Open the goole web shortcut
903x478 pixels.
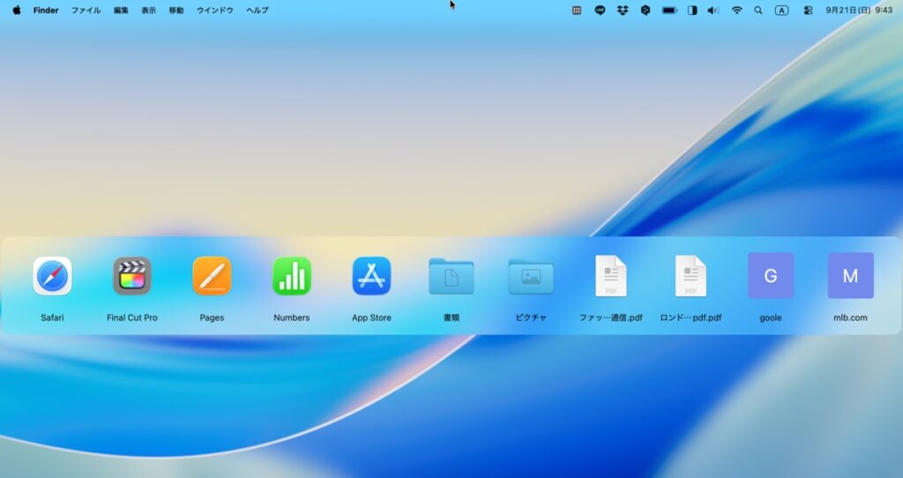[771, 276]
